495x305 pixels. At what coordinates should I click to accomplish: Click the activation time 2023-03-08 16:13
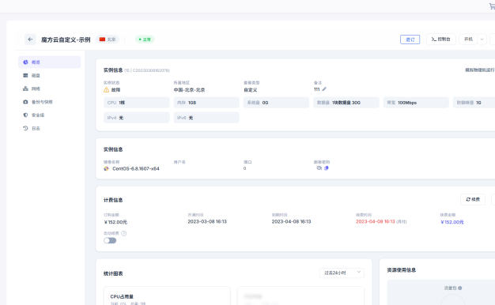click(x=207, y=222)
